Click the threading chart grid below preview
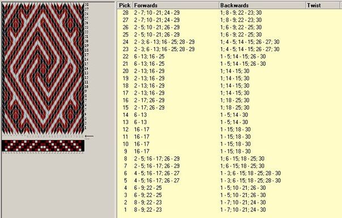The height and width of the screenshot is (218, 342). [43, 146]
